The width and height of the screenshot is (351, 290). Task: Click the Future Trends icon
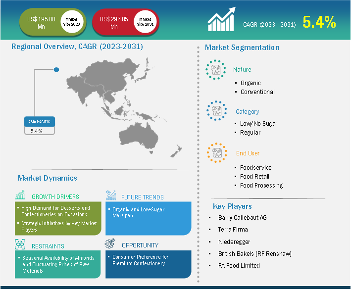point(111,195)
